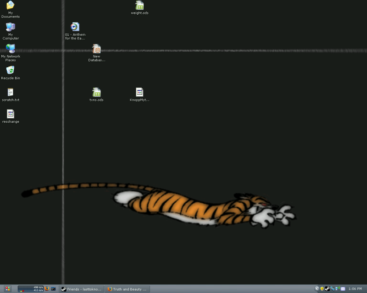The width and height of the screenshot is (367, 293).
Task: Select the New Database file icon
Action: coord(96,53)
